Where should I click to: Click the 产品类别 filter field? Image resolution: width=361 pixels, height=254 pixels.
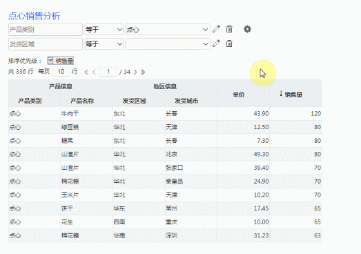pyautogui.click(x=46, y=30)
